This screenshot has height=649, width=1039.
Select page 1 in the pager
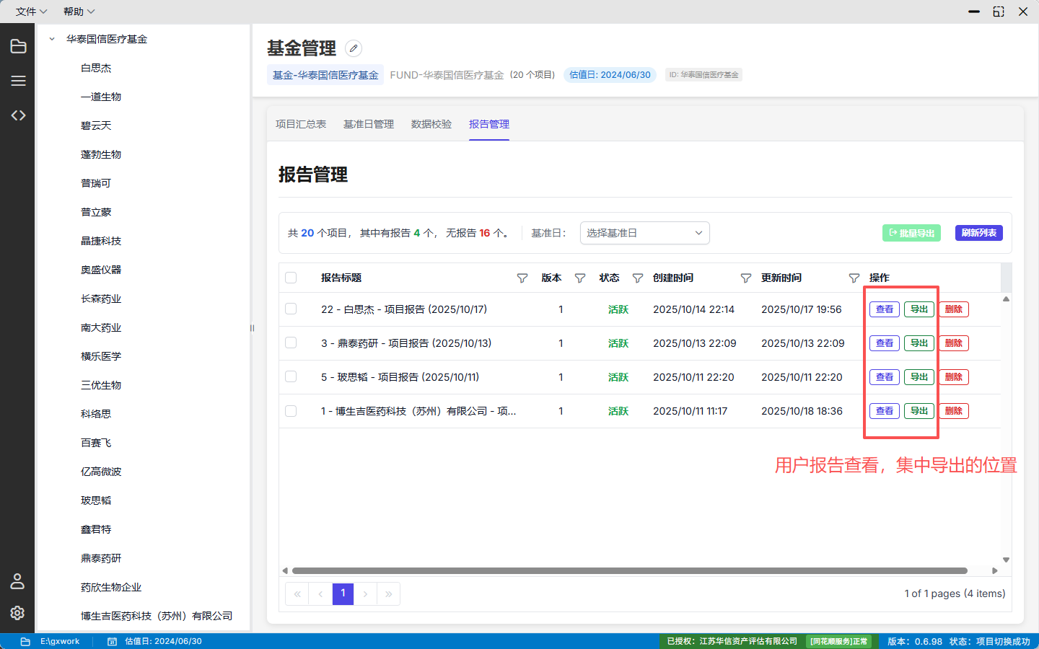(343, 593)
